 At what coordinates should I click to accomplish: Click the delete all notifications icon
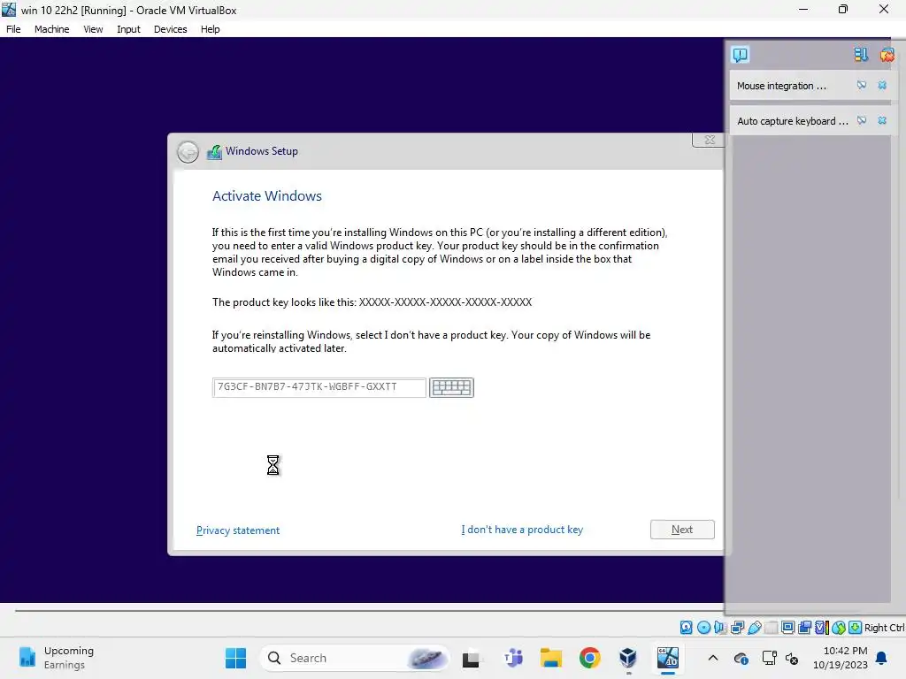(x=887, y=55)
